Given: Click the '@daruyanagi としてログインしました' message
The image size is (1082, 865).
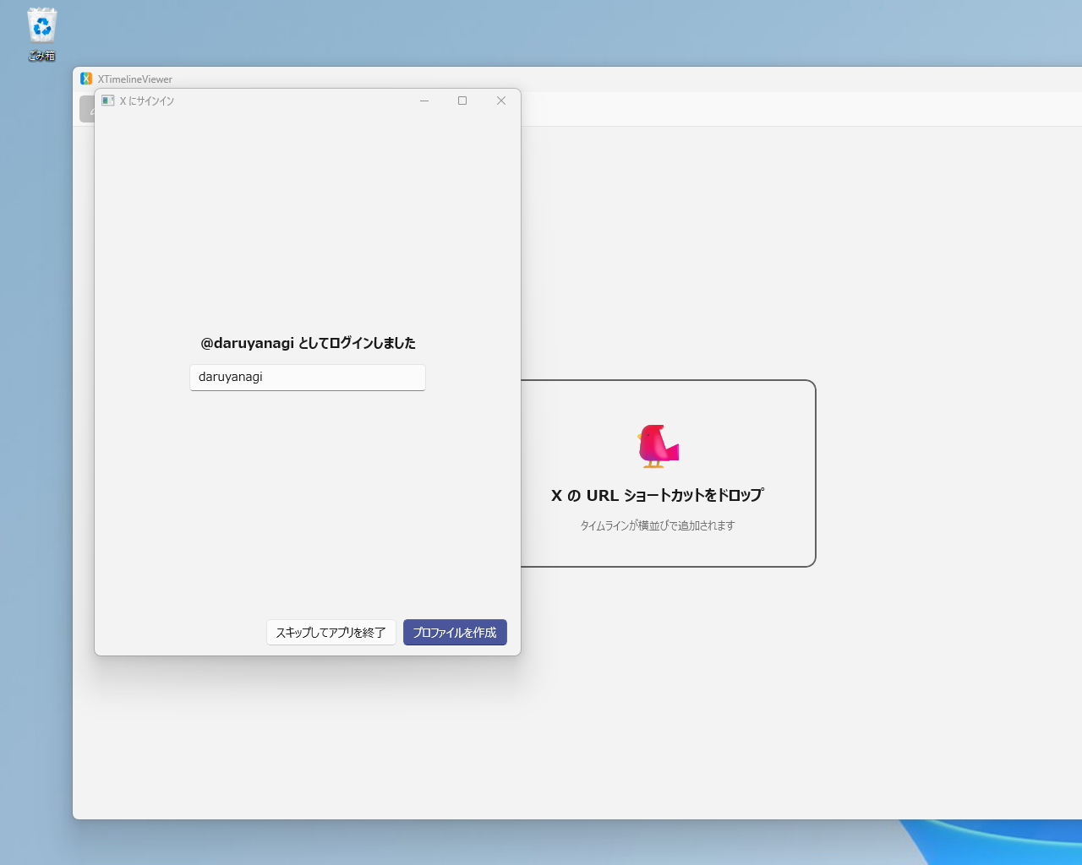Looking at the screenshot, I should (x=308, y=343).
